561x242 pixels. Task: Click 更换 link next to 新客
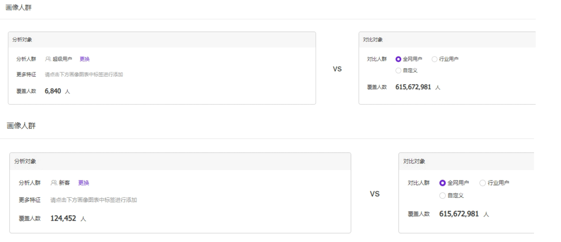(83, 182)
